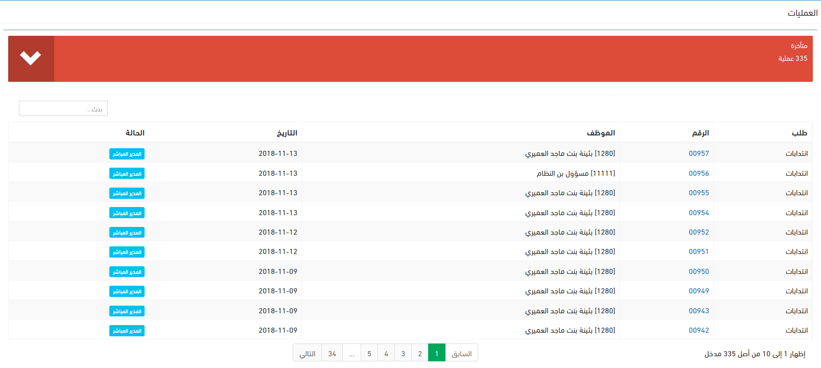
Task: Click status badge for request 00957
Action: coord(127,154)
